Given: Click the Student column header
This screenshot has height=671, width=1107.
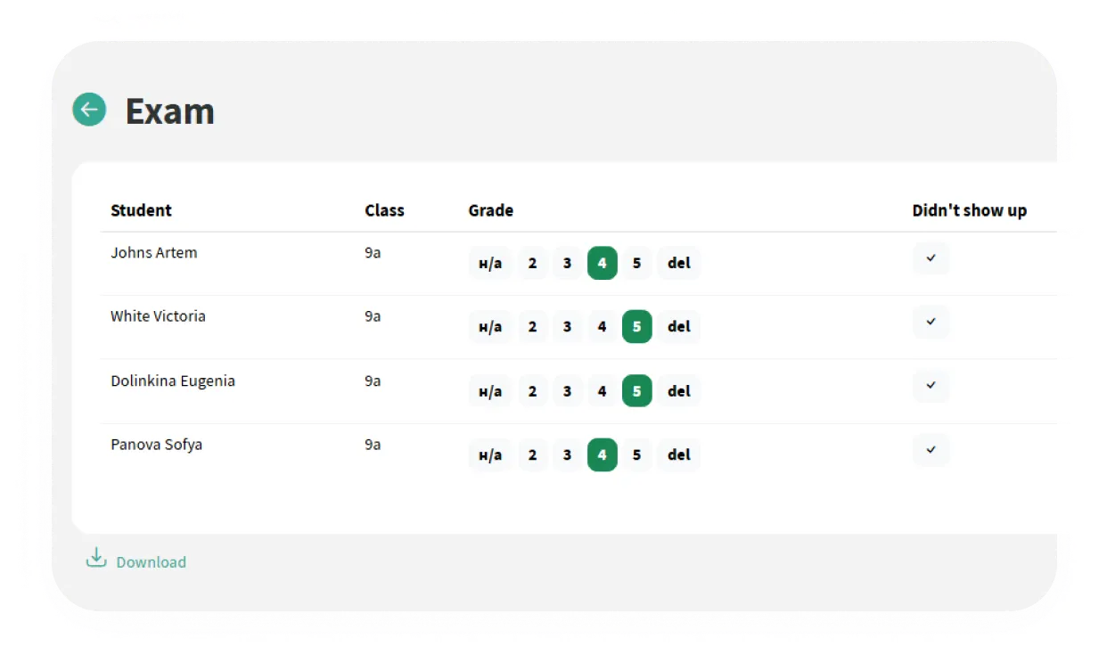Looking at the screenshot, I should (141, 211).
